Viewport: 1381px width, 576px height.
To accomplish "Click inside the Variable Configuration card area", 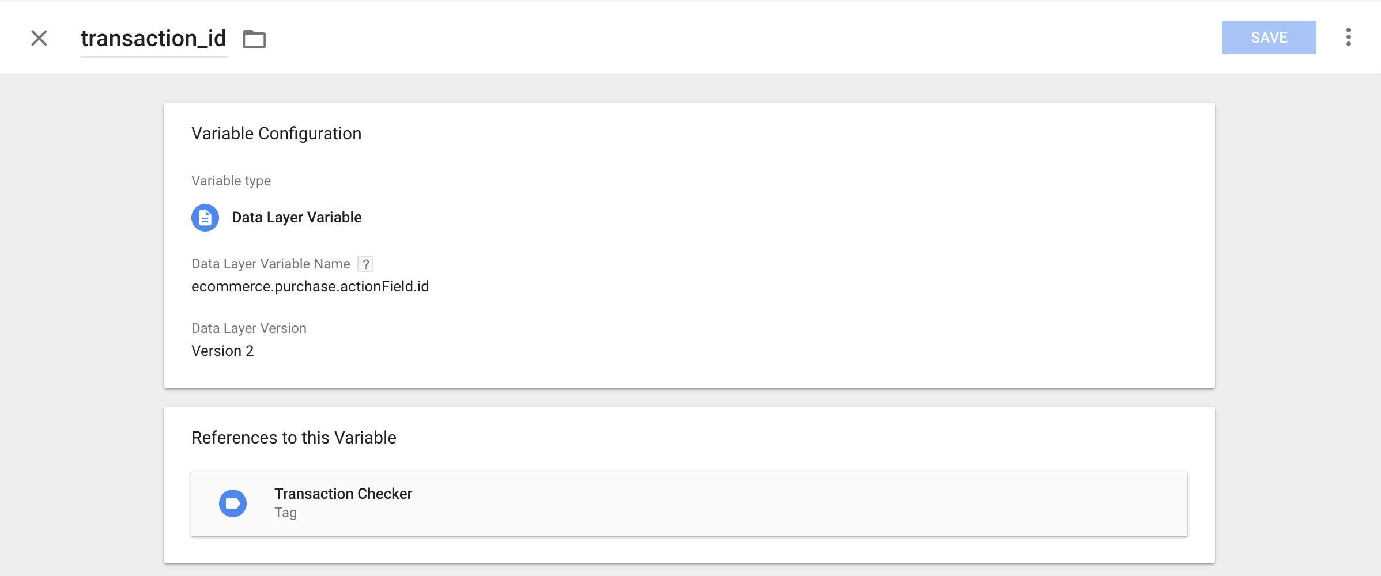I will click(689, 245).
